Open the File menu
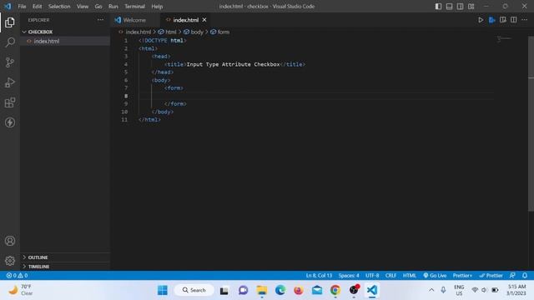 [x=23, y=7]
